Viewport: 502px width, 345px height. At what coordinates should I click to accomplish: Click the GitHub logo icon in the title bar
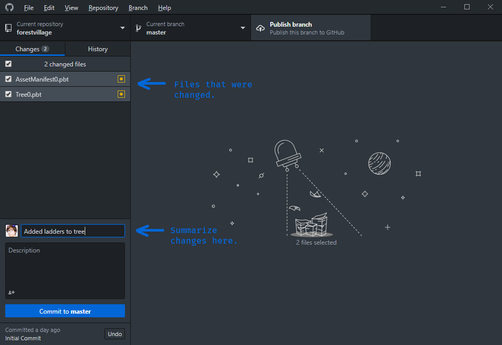click(9, 8)
